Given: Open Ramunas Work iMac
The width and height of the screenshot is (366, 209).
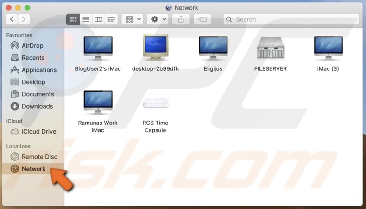Looking at the screenshot, I should [x=98, y=103].
